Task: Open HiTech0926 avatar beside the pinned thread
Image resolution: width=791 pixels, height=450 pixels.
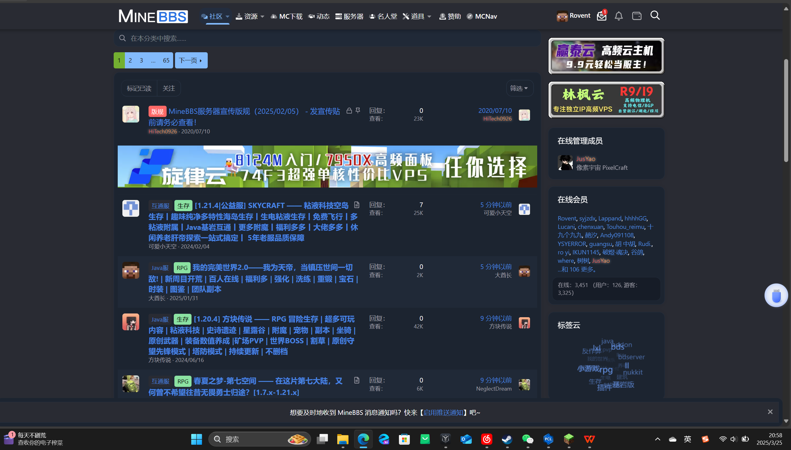Action: pyautogui.click(x=130, y=114)
